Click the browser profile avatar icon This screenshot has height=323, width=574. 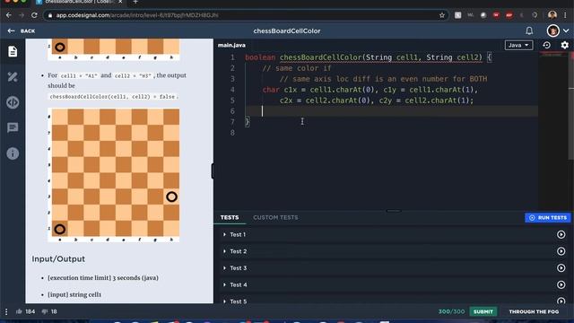[552, 15]
